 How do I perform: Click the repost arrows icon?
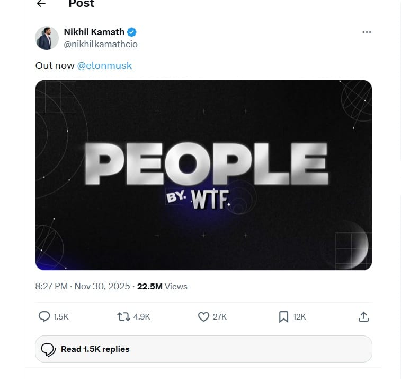coord(123,317)
